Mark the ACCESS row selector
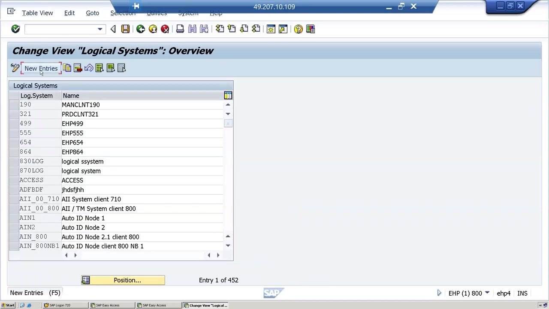Viewport: 549px width, 309px height. coord(14,180)
